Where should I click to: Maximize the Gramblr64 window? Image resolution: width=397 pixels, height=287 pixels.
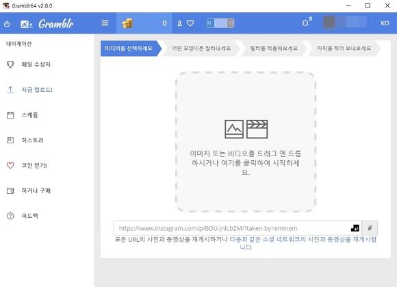pyautogui.click(x=368, y=5)
